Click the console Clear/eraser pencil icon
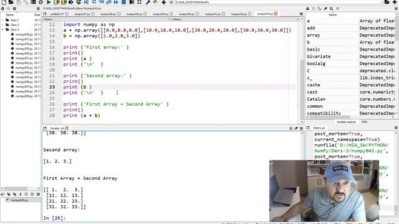Image resolution: width=399 pixels, height=224 pixels. pos(296,128)
